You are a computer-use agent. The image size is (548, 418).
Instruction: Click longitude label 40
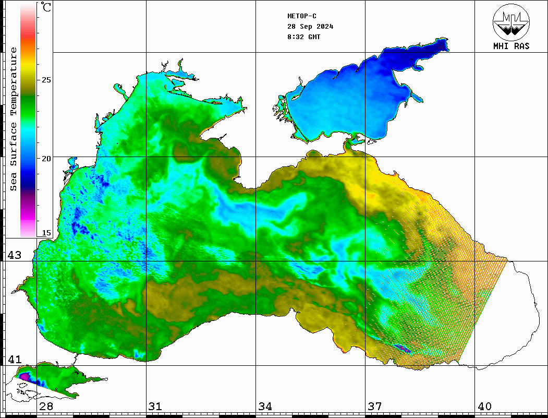click(484, 407)
